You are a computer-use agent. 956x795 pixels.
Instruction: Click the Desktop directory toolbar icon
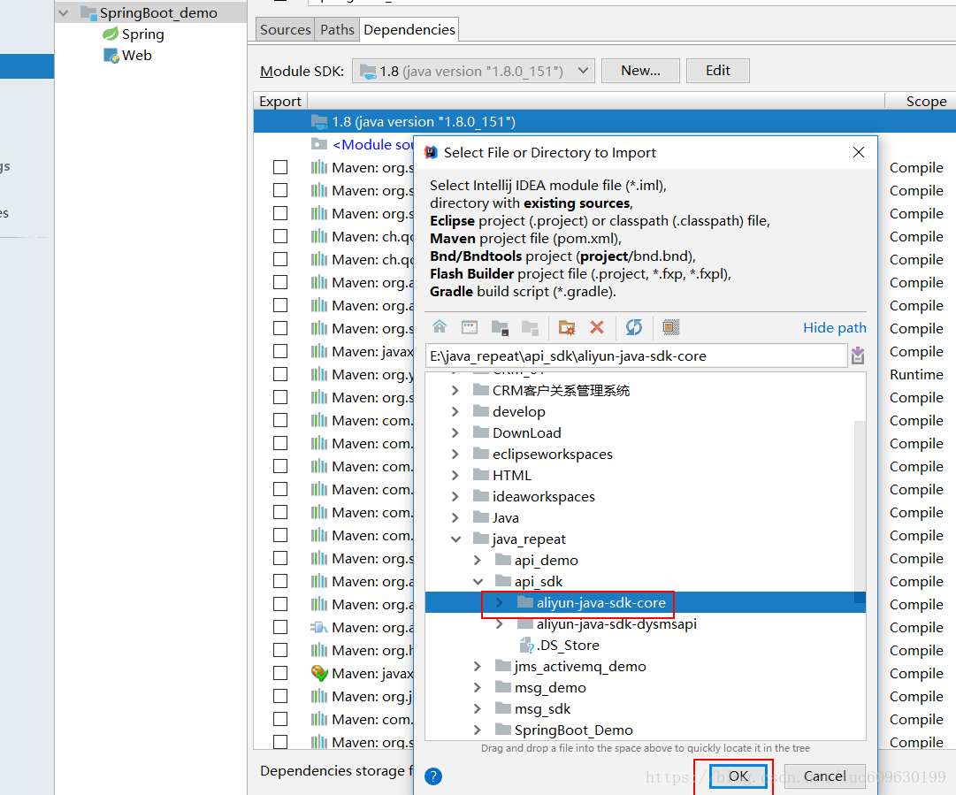(470, 327)
